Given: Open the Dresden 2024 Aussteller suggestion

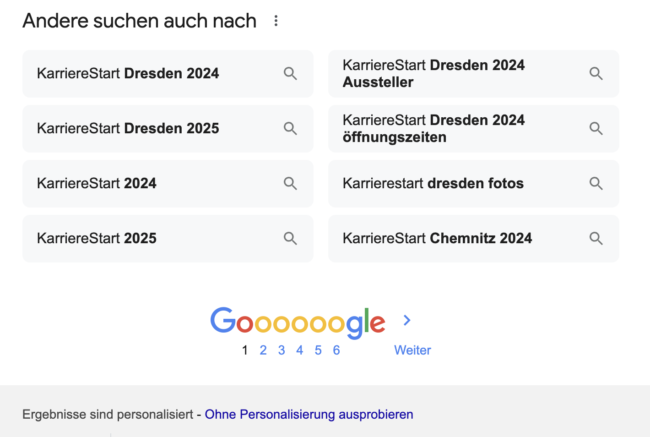Looking at the screenshot, I should [434, 73].
